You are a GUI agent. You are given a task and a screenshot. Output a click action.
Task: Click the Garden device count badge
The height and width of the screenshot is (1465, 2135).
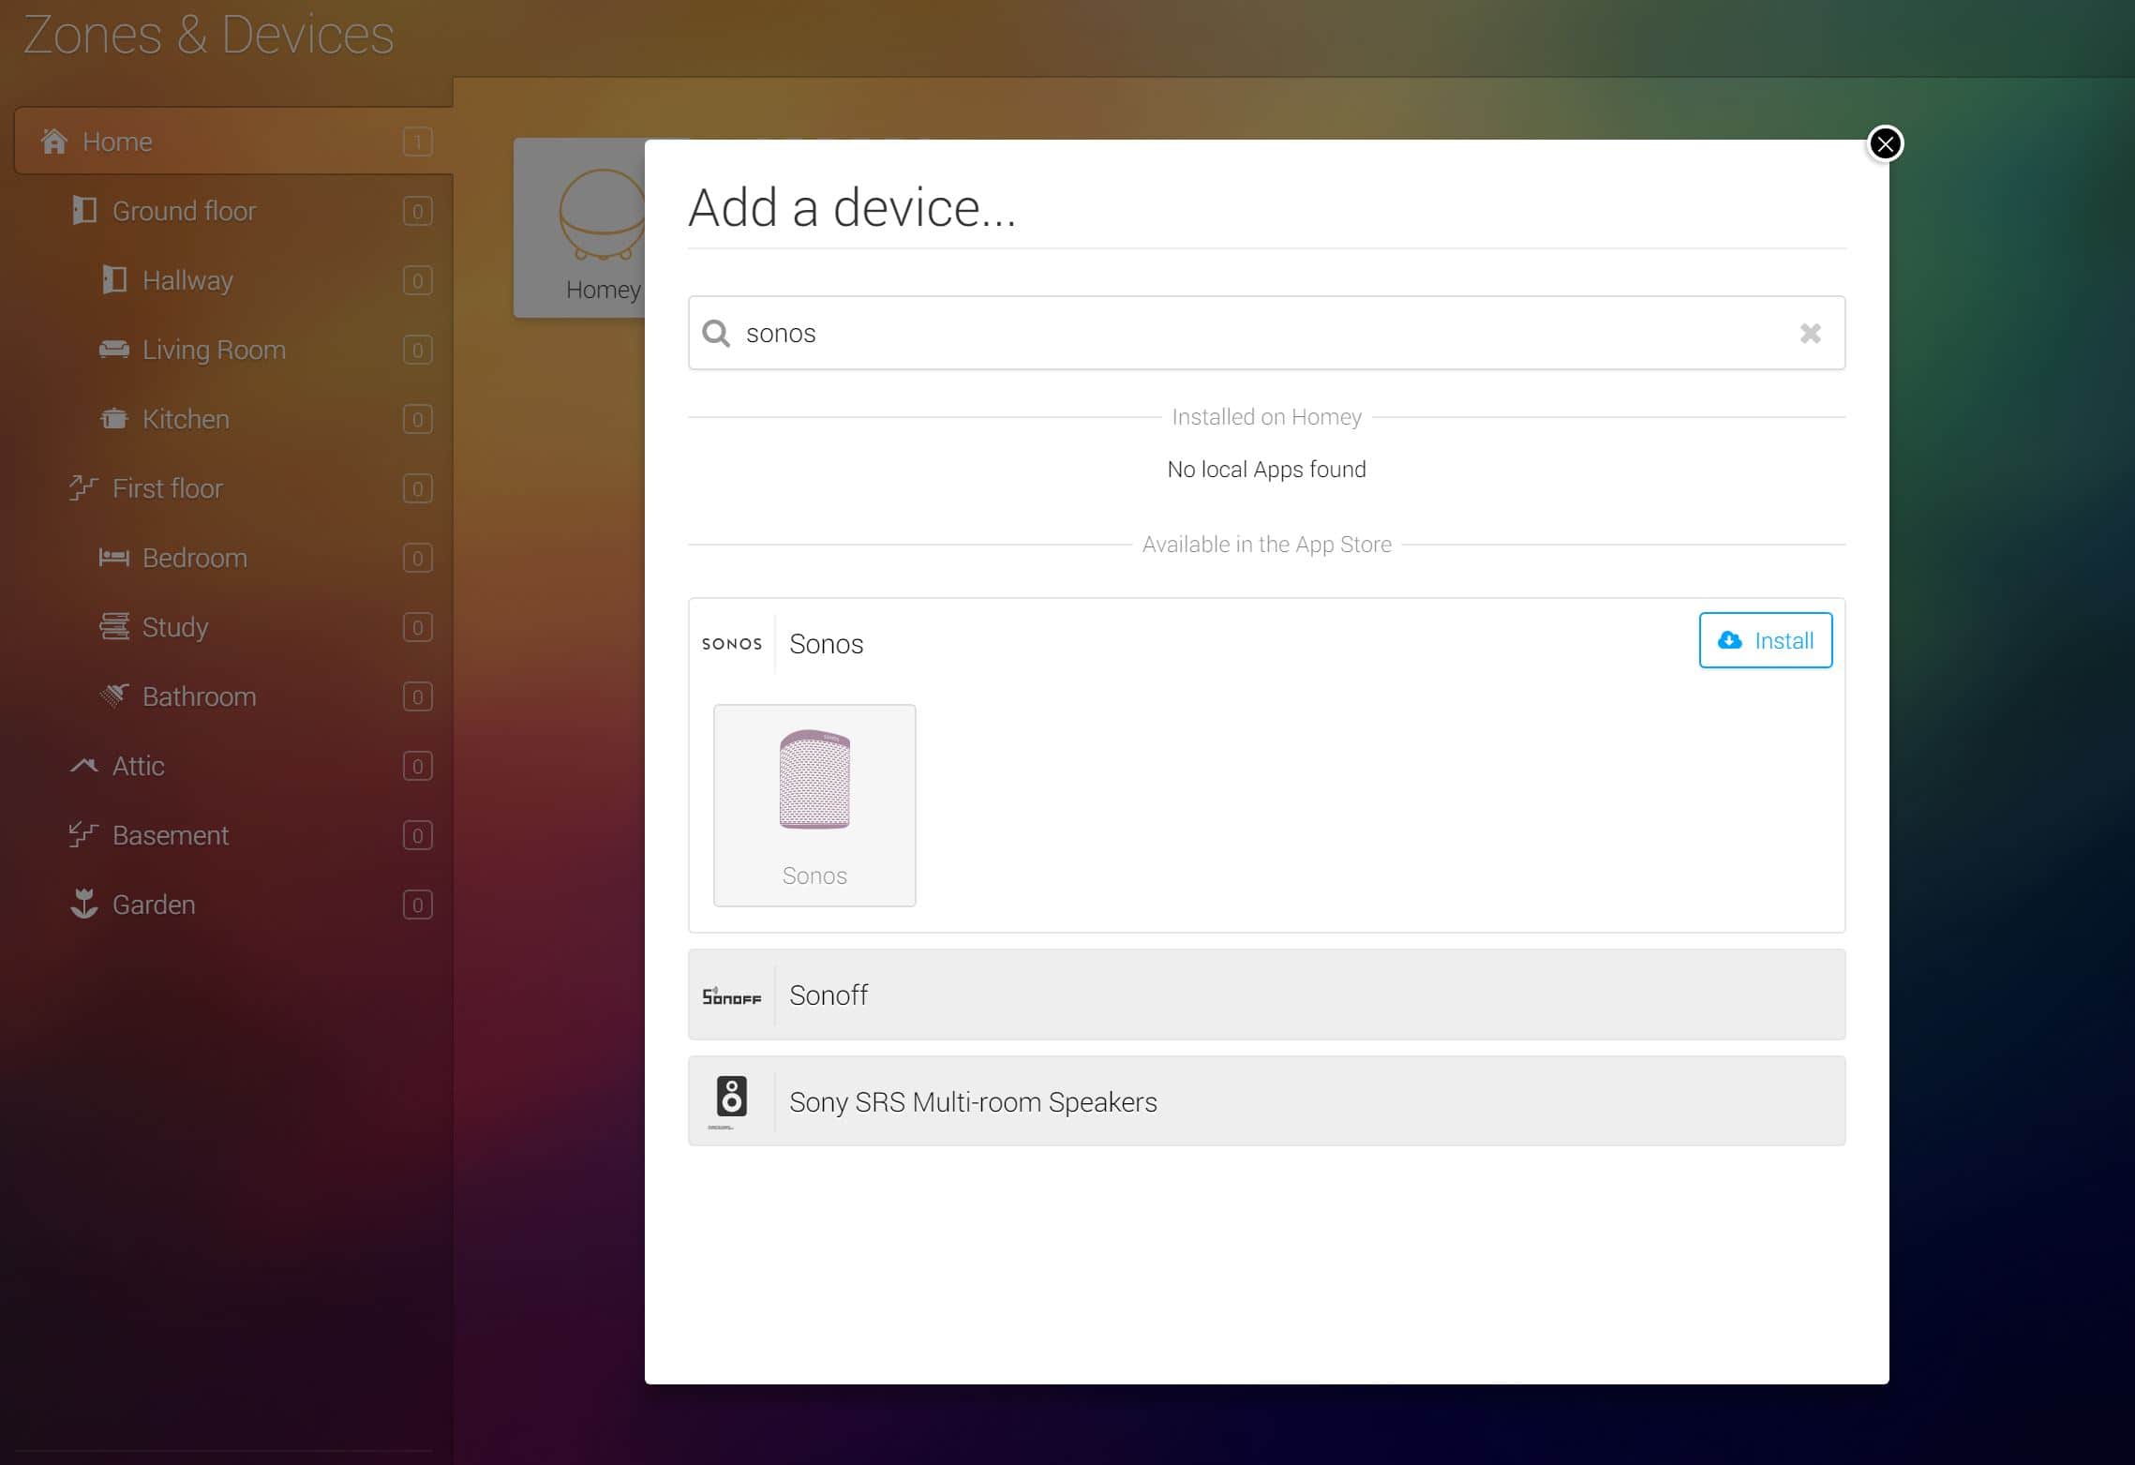pos(418,904)
